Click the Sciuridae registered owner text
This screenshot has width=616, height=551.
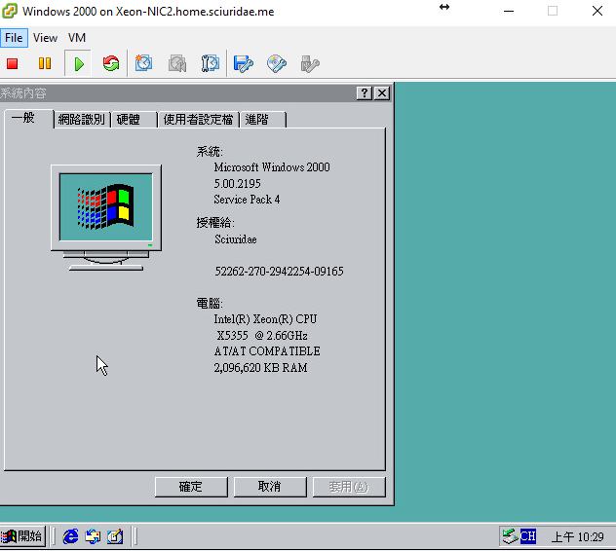(x=235, y=239)
